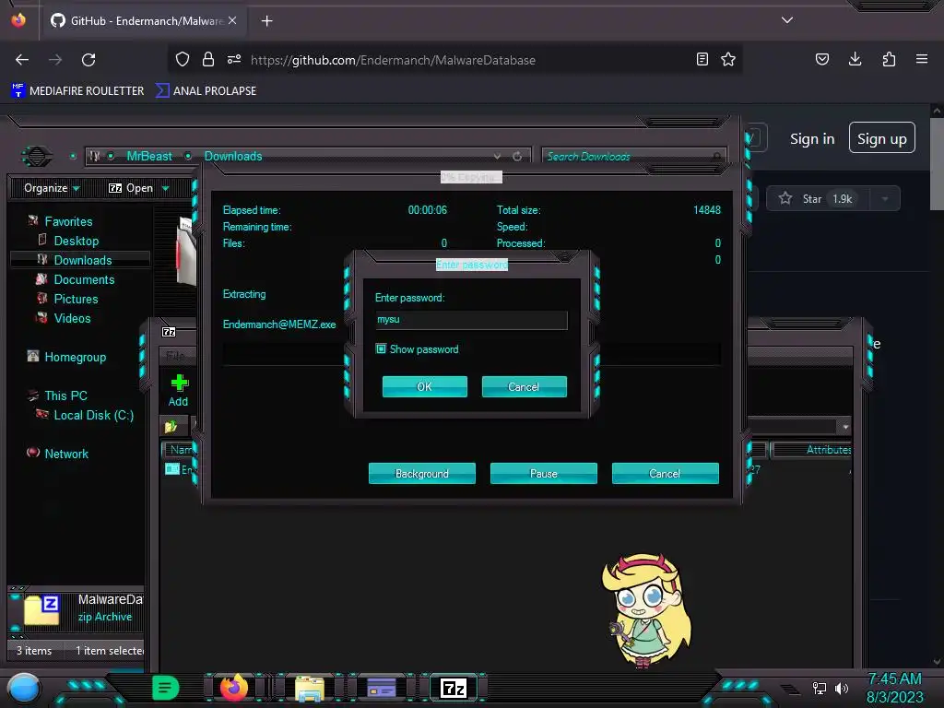Click the network tray icon
The image size is (944, 708).
(819, 688)
